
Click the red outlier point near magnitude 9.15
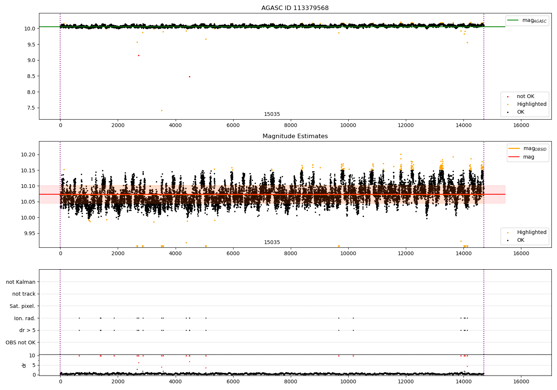click(139, 55)
